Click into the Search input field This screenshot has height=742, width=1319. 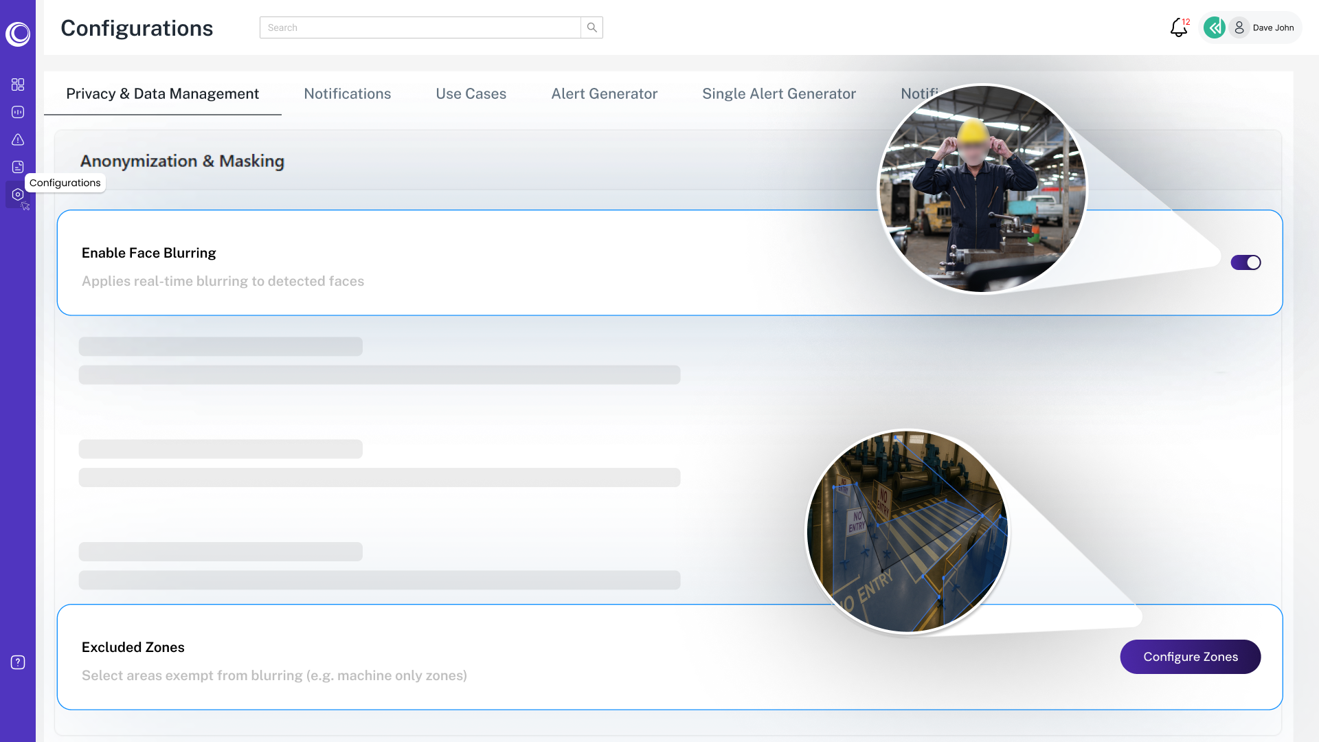419,27
